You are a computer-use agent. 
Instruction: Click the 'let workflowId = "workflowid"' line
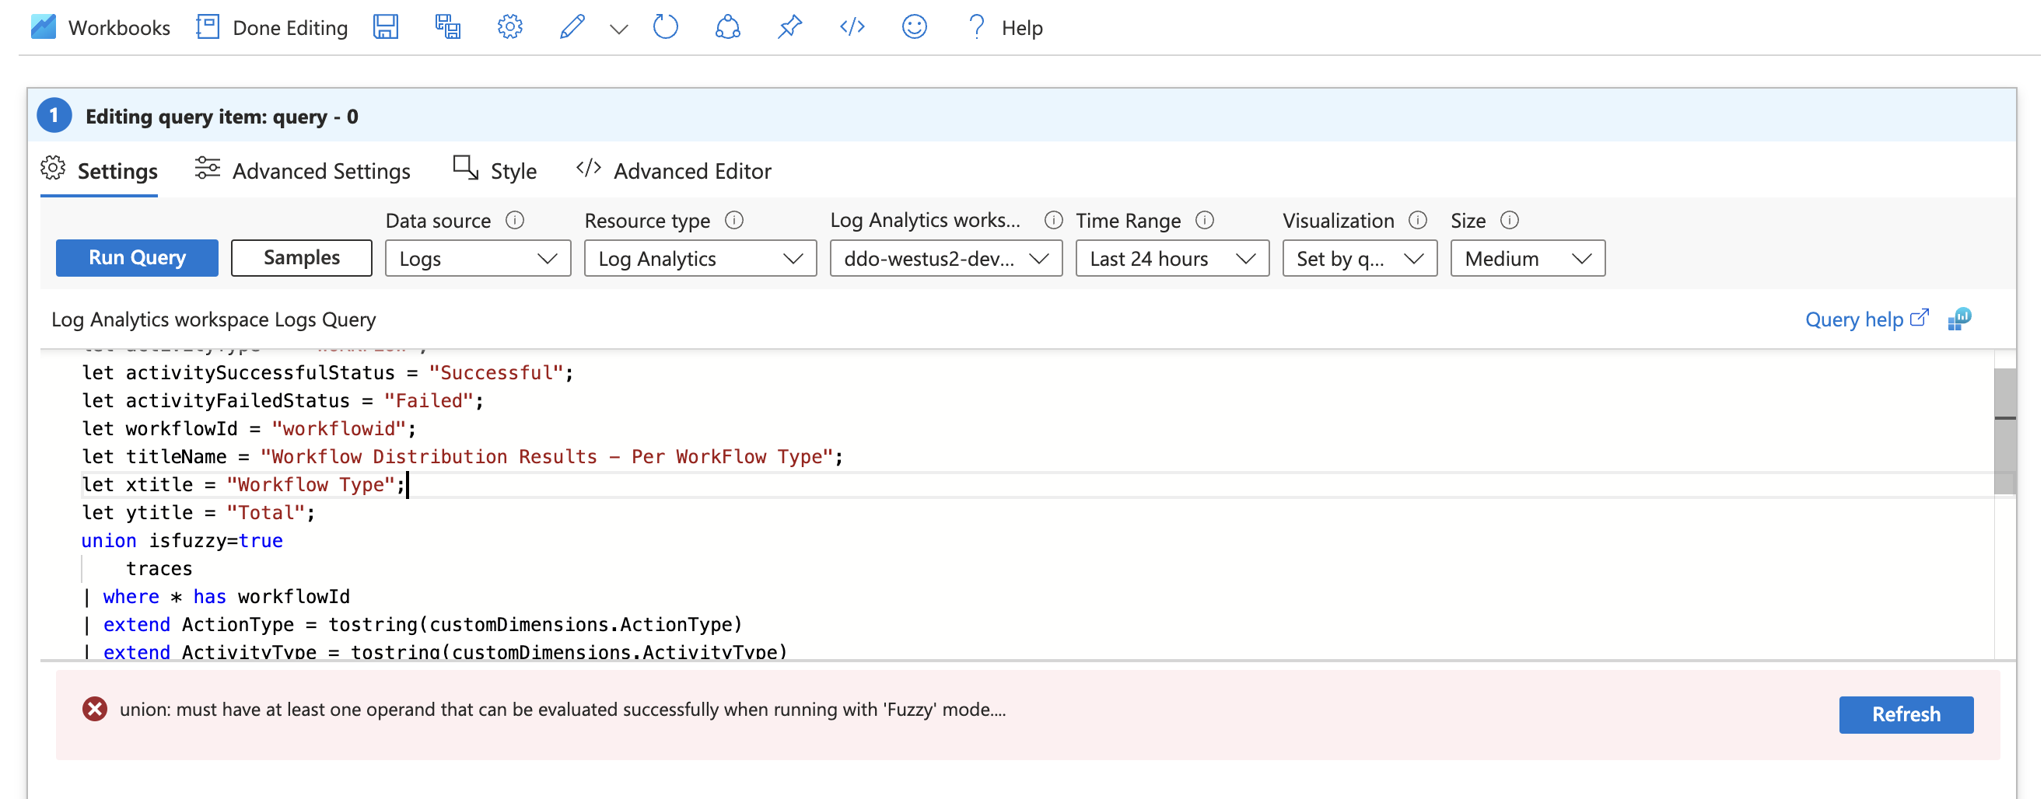(x=249, y=429)
